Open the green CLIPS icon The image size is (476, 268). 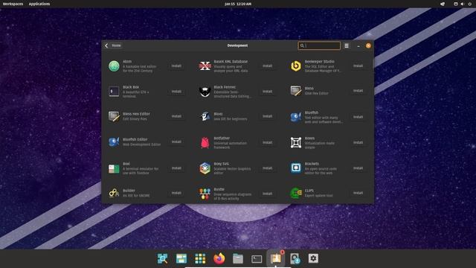296,193
